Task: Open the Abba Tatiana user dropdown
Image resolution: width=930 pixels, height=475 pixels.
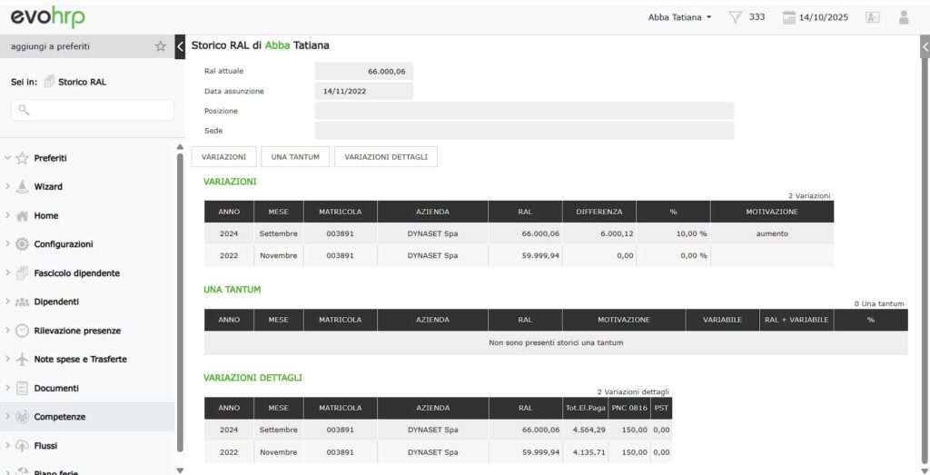Action: coord(679,17)
